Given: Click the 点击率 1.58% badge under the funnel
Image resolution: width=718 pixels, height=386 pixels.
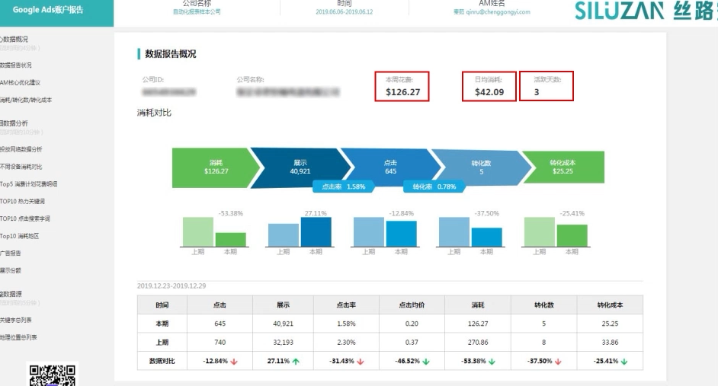Looking at the screenshot, I should tap(344, 187).
